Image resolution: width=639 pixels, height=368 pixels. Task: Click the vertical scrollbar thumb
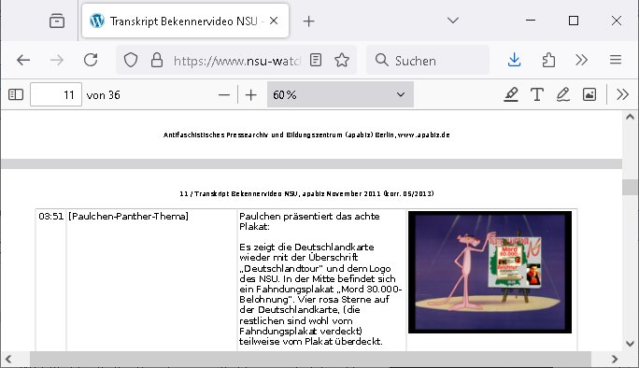click(630, 187)
